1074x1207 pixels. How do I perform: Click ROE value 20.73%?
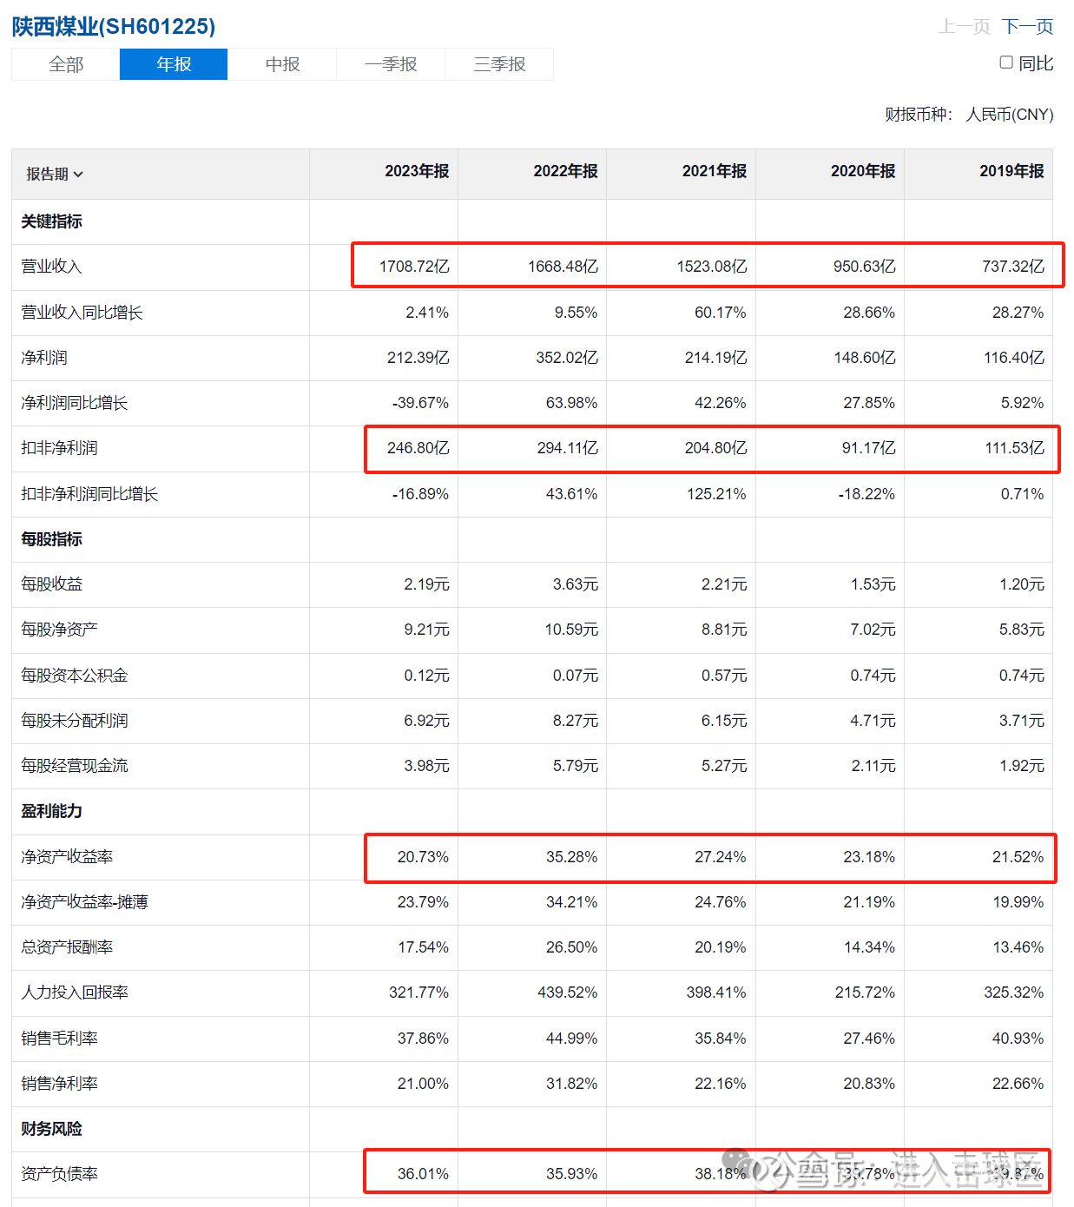[x=424, y=857]
